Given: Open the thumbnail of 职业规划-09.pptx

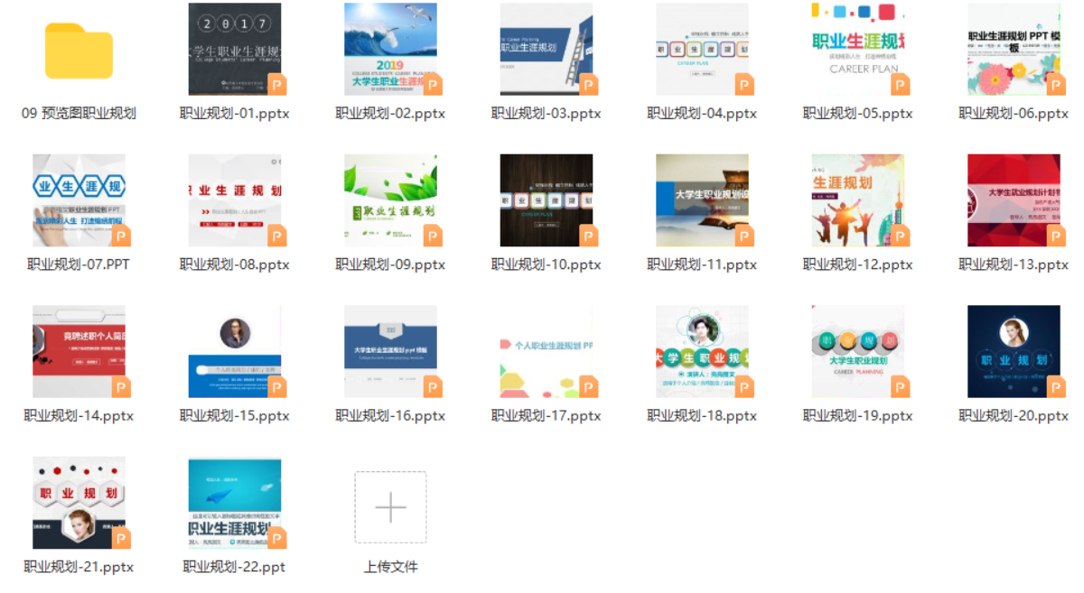Looking at the screenshot, I should 391,200.
